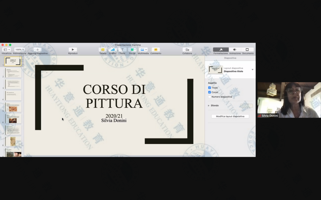Select slide 2 thumbnail in navigator
Screen dimensions: 321x200
pos(13,73)
